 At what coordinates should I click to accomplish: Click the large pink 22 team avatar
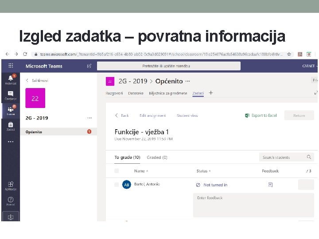click(x=35, y=98)
